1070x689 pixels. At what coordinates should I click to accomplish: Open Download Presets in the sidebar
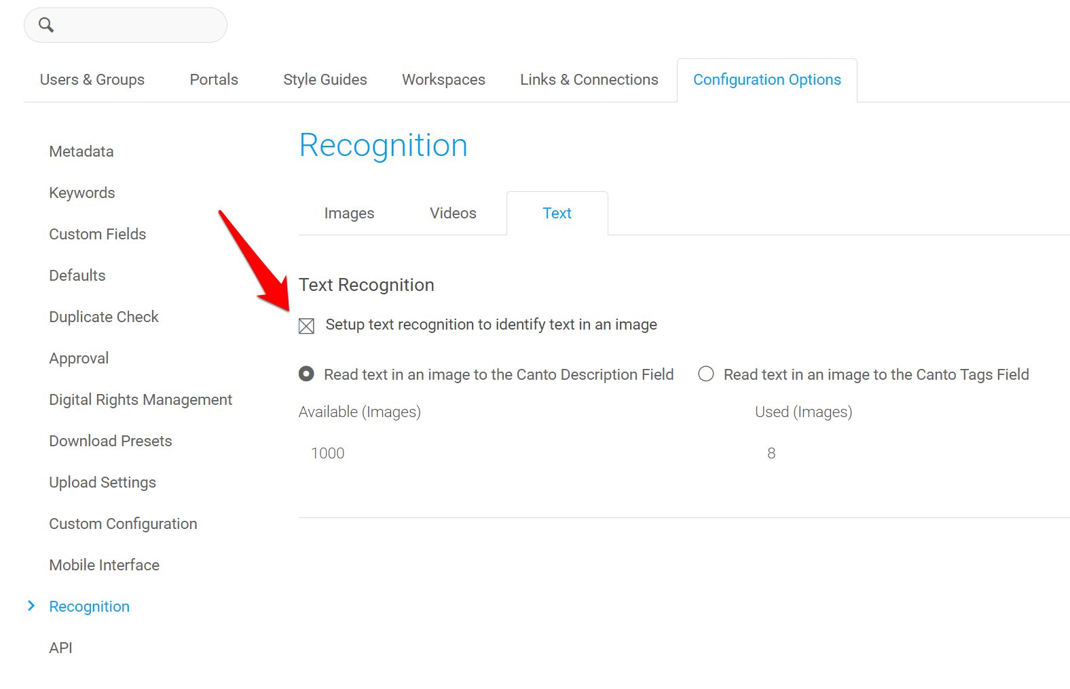point(111,441)
